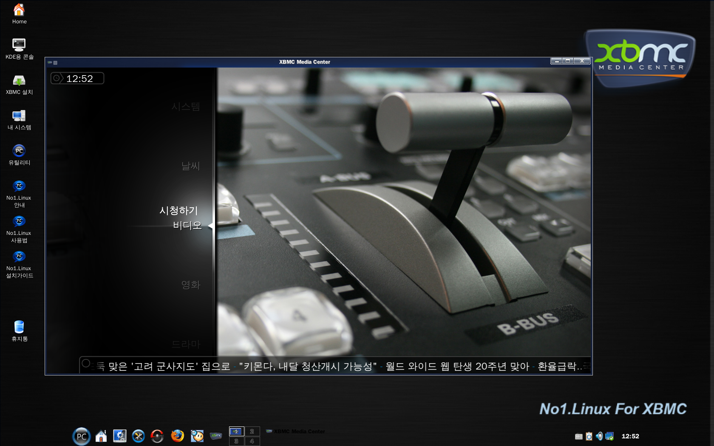
Task: Open the No1.Linux 안내 desktop icon
Action: (19, 194)
